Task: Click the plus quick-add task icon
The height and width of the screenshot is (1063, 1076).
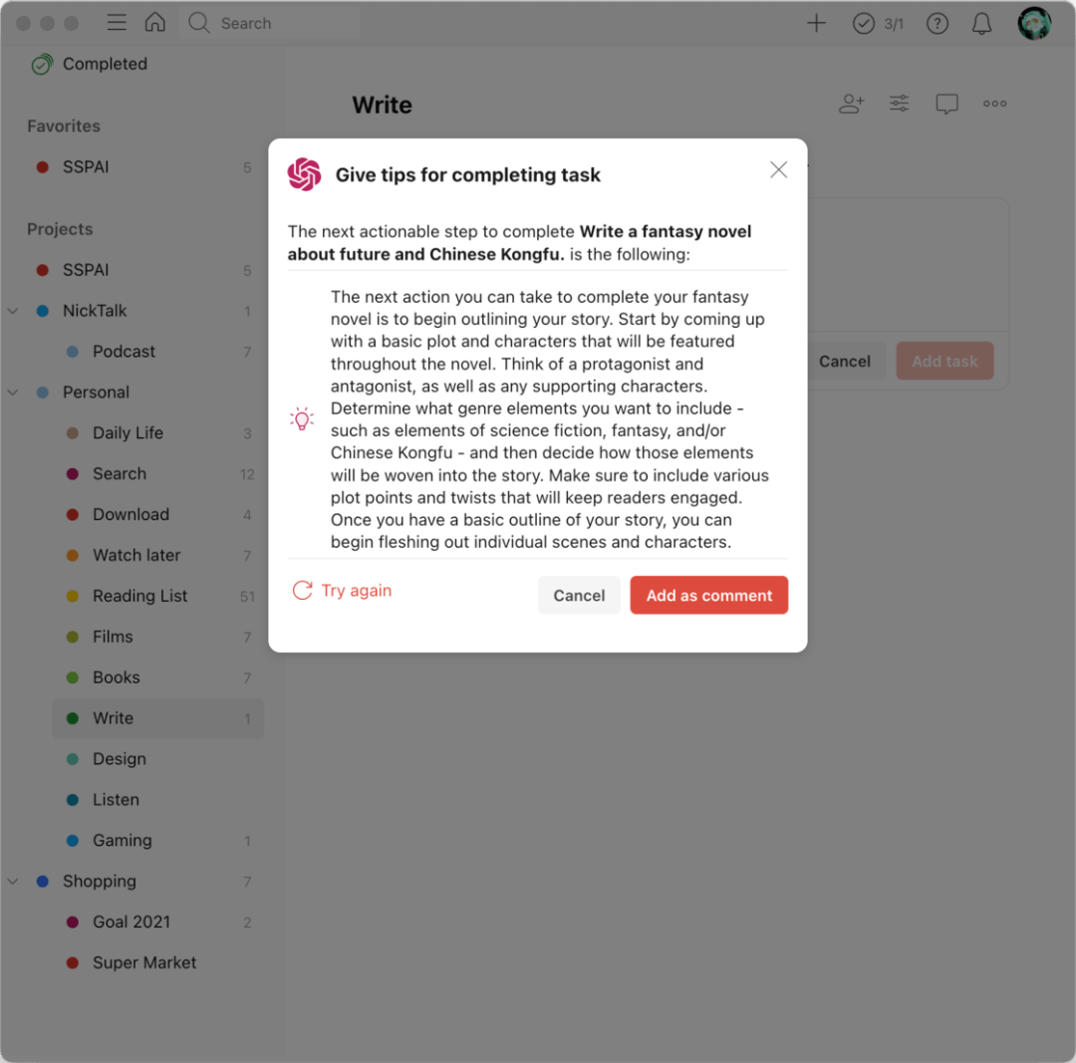Action: [x=816, y=23]
